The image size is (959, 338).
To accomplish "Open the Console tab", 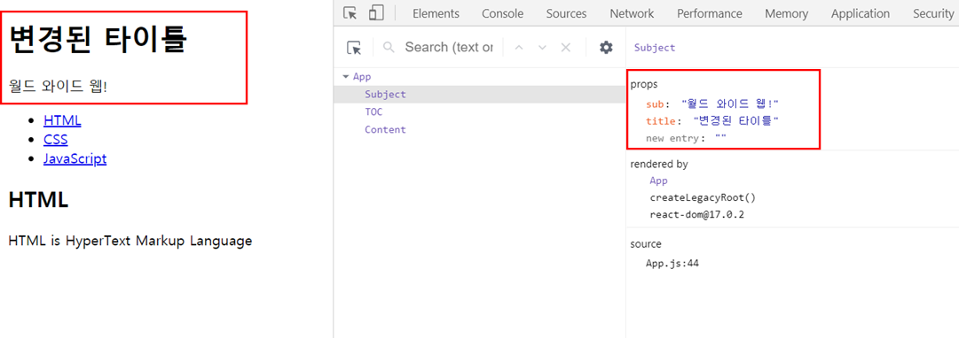I will click(502, 13).
